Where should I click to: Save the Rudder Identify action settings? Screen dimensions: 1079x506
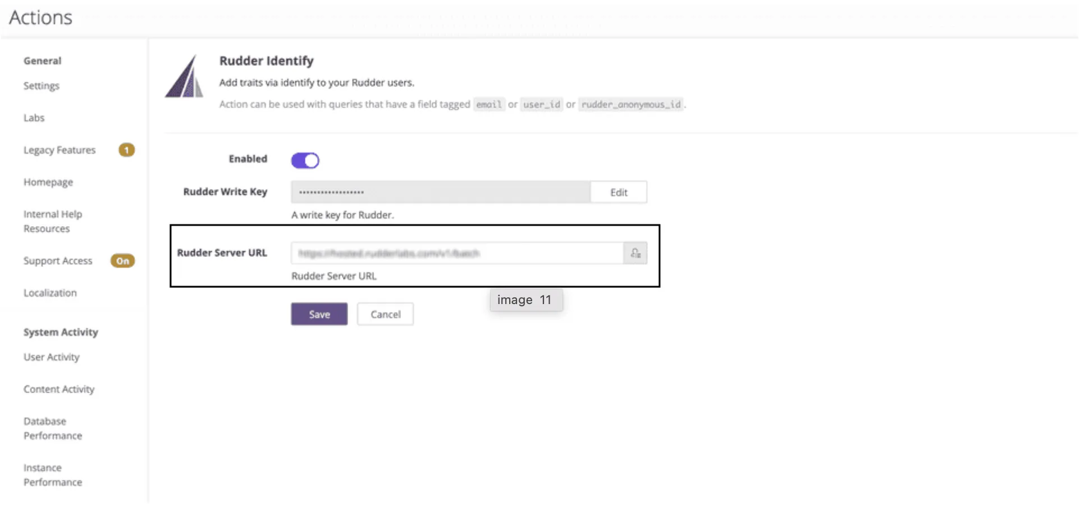point(319,314)
